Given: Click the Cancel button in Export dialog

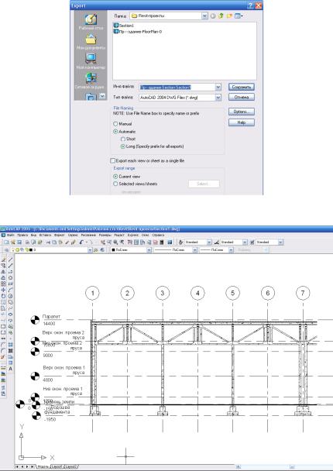Looking at the screenshot, I should click(242, 98).
